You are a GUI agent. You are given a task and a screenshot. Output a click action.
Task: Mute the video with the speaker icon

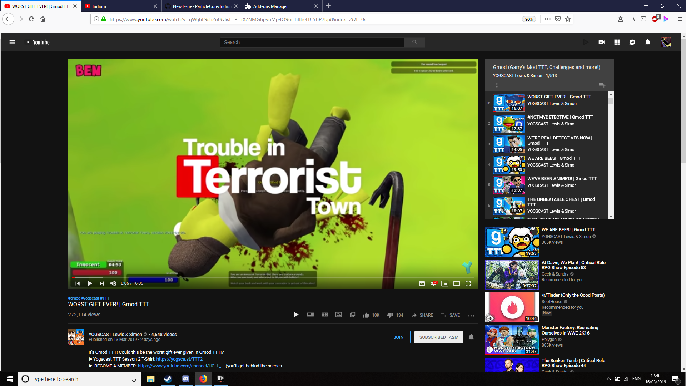113,283
